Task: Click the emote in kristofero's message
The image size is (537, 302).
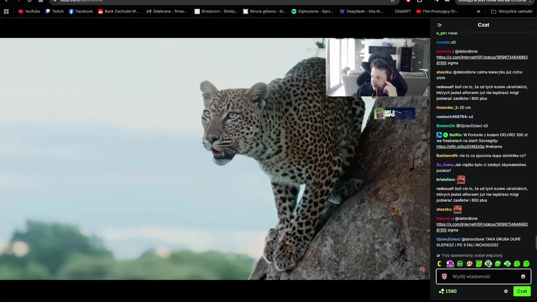Action: click(x=461, y=180)
